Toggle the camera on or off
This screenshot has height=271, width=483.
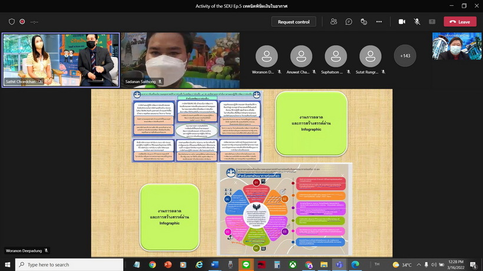tap(402, 22)
